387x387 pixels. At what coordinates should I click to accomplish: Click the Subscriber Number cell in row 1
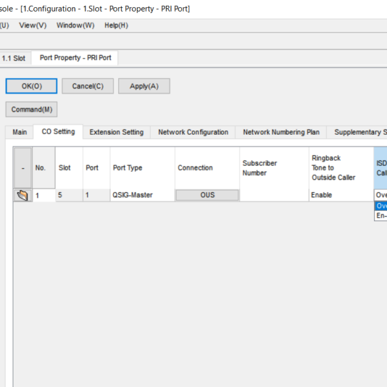click(x=273, y=195)
